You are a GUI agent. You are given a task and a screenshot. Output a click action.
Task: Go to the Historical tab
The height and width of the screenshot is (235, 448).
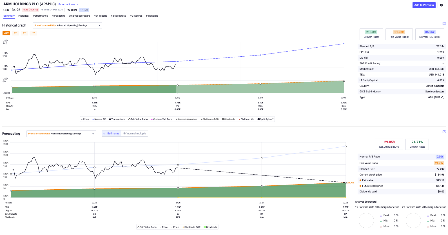[24, 16]
